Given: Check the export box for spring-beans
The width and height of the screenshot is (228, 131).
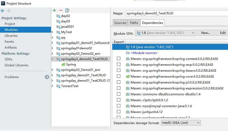Looking at the screenshot, I should 119,70.
